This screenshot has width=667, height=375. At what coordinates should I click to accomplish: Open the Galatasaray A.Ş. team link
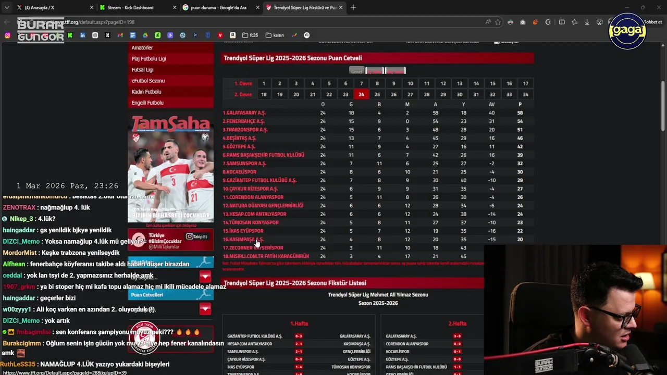tap(244, 113)
